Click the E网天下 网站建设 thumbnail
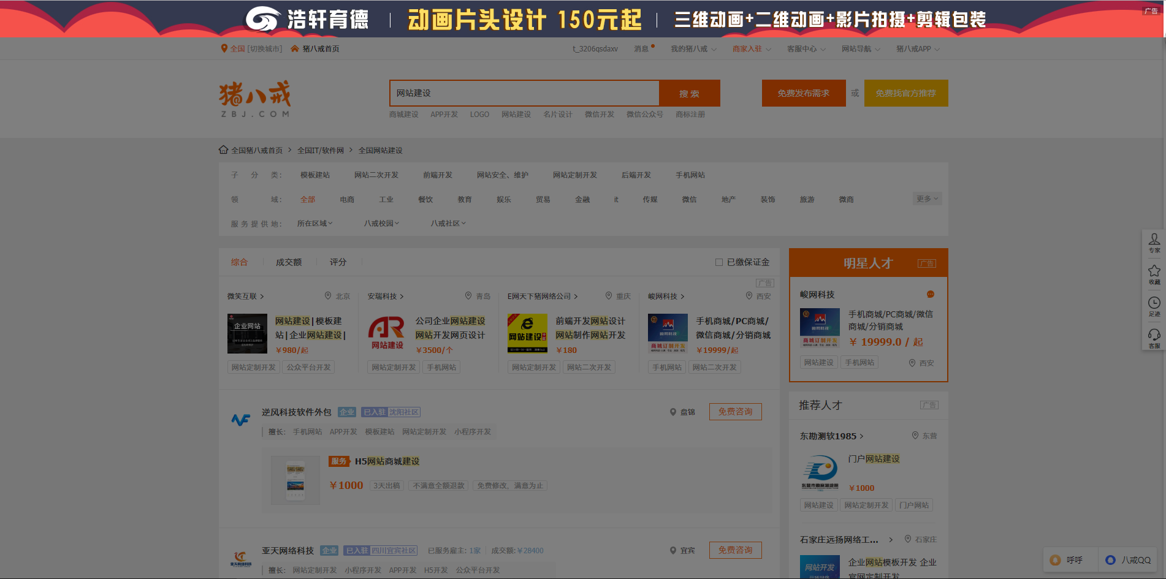The image size is (1166, 579). [528, 333]
